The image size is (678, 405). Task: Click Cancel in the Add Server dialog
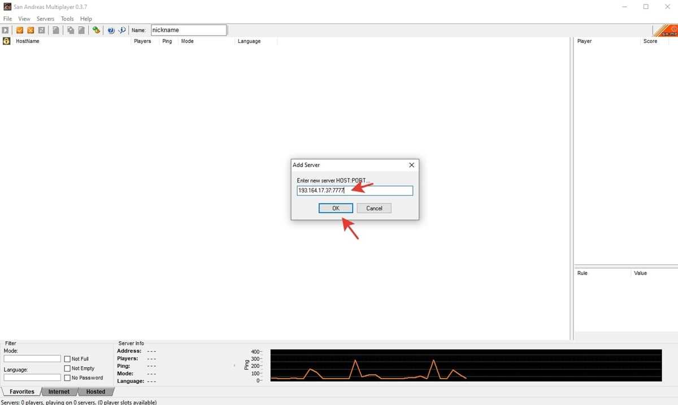click(x=374, y=208)
